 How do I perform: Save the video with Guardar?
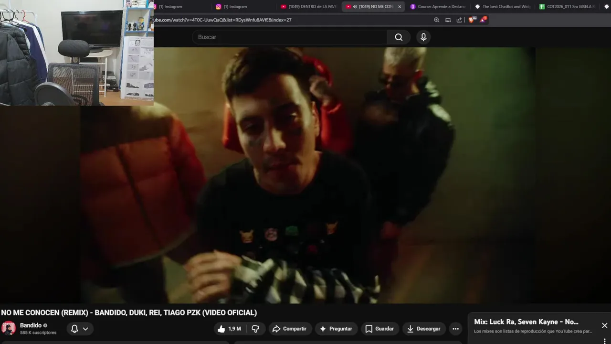(x=379, y=329)
